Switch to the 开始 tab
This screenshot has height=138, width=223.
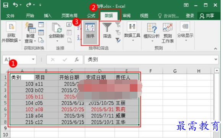30,16
